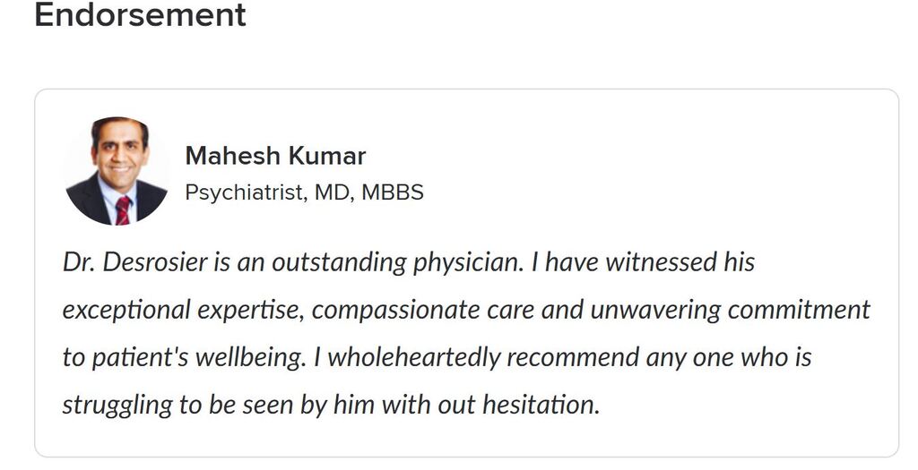
Task: Click the "Endorsement" section heading
Action: click(x=140, y=15)
